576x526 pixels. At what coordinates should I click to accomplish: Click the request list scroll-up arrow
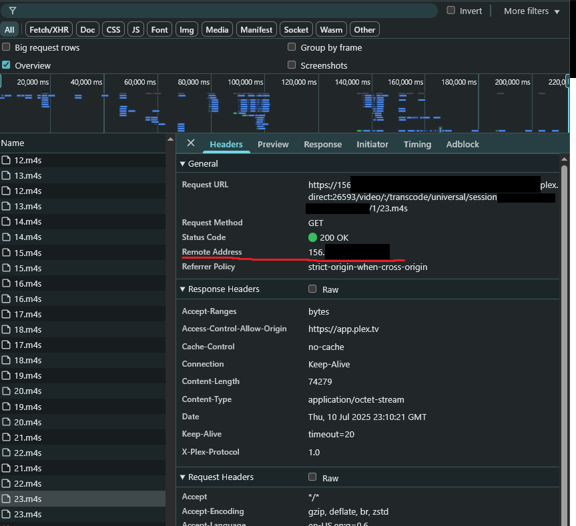pyautogui.click(x=170, y=139)
